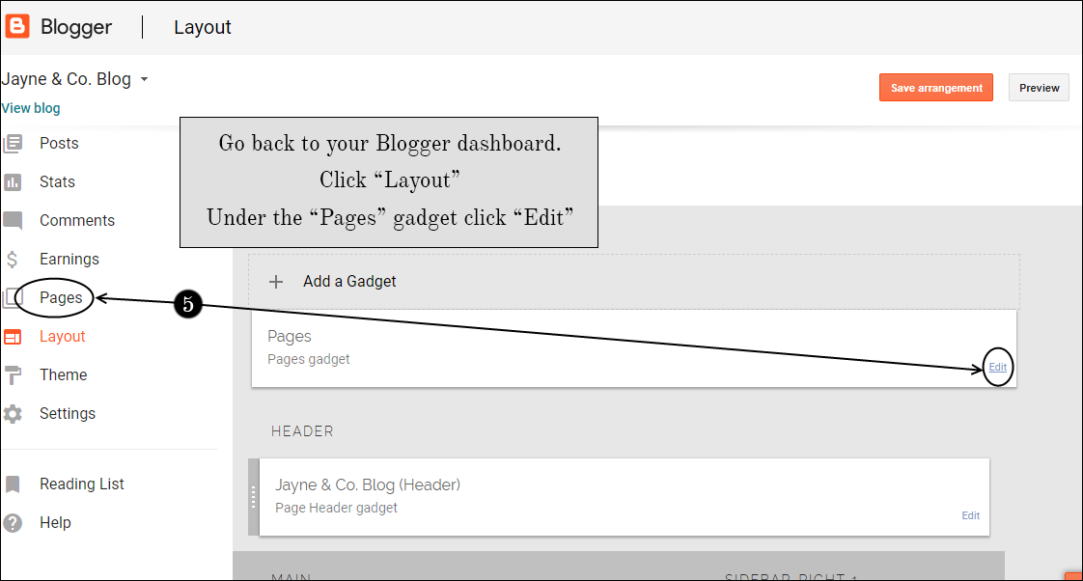This screenshot has height=581, width=1083.
Task: Select Layout from the sidebar menu
Action: click(x=62, y=336)
